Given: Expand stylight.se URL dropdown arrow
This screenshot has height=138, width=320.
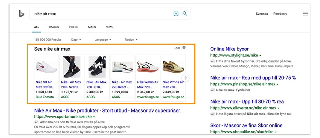Looking at the screenshot, I should 261,55.
